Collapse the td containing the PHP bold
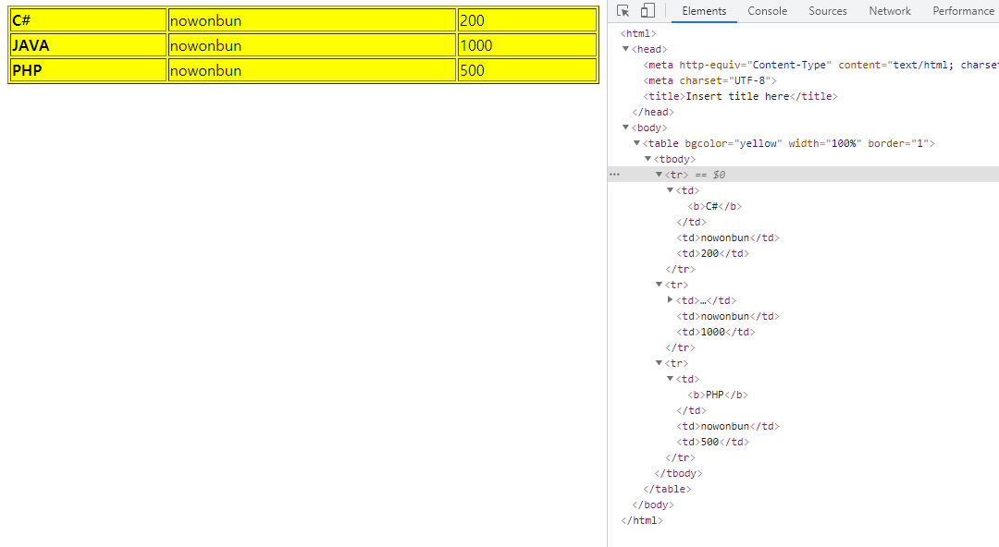The height and width of the screenshot is (547, 999). (x=670, y=379)
